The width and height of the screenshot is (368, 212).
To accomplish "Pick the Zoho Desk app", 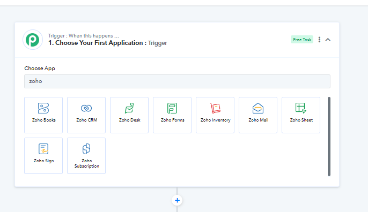I will (x=129, y=115).
